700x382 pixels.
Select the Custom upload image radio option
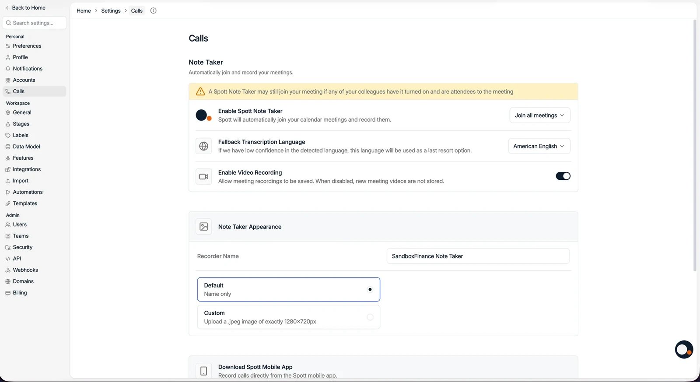click(x=288, y=317)
